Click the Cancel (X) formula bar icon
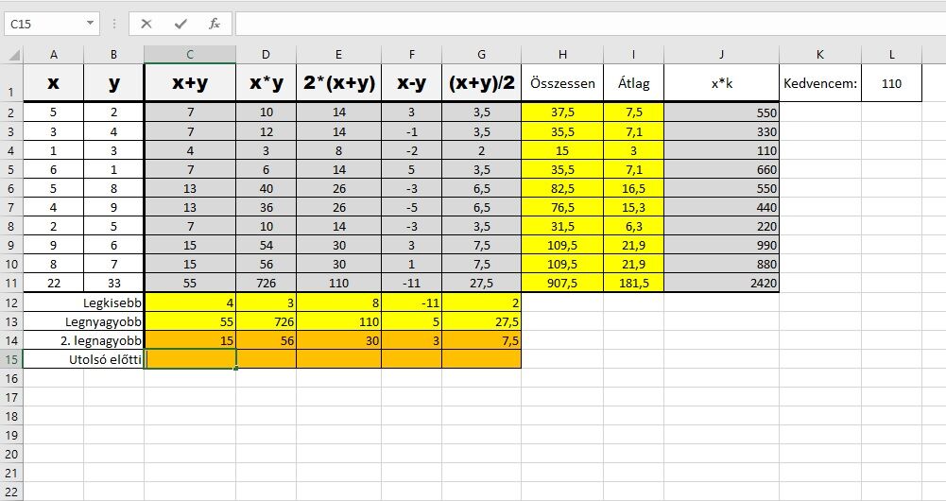 (146, 25)
